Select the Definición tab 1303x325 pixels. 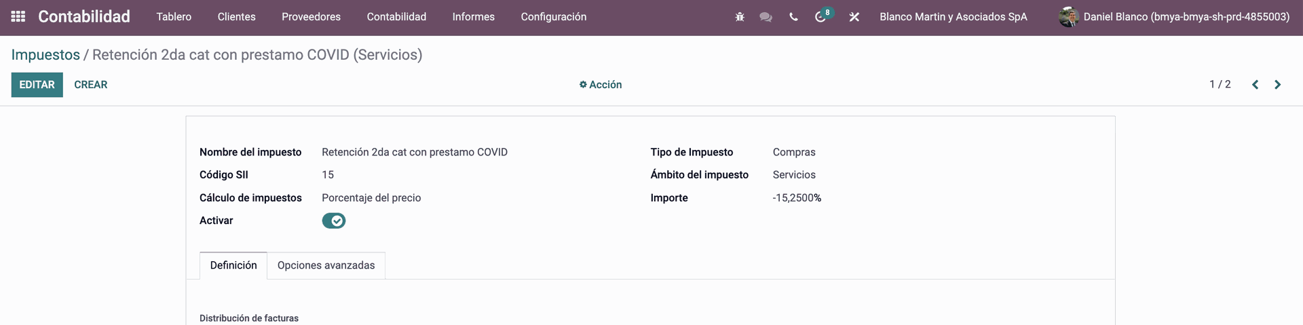[x=233, y=265]
